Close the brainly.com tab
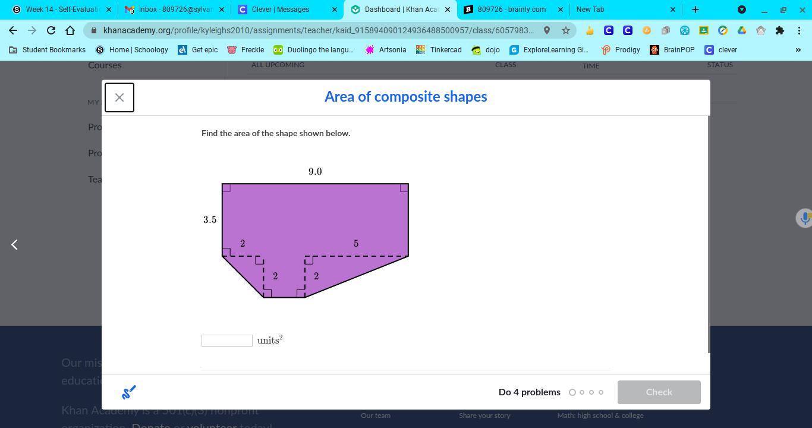 [560, 10]
